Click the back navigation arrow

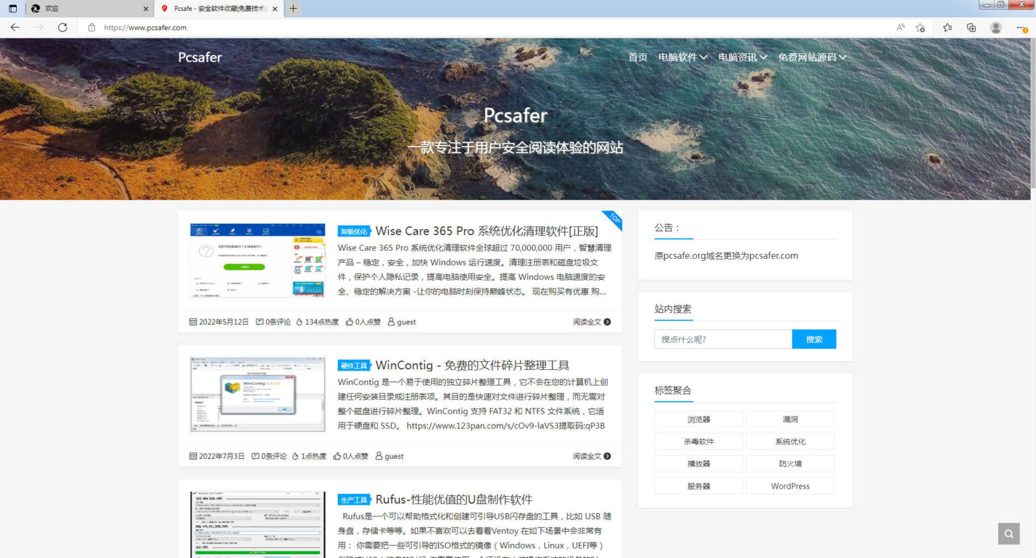(15, 28)
